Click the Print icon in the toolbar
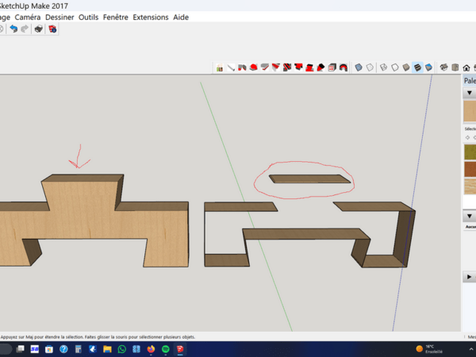This screenshot has height=357, width=476. pyautogui.click(x=38, y=29)
